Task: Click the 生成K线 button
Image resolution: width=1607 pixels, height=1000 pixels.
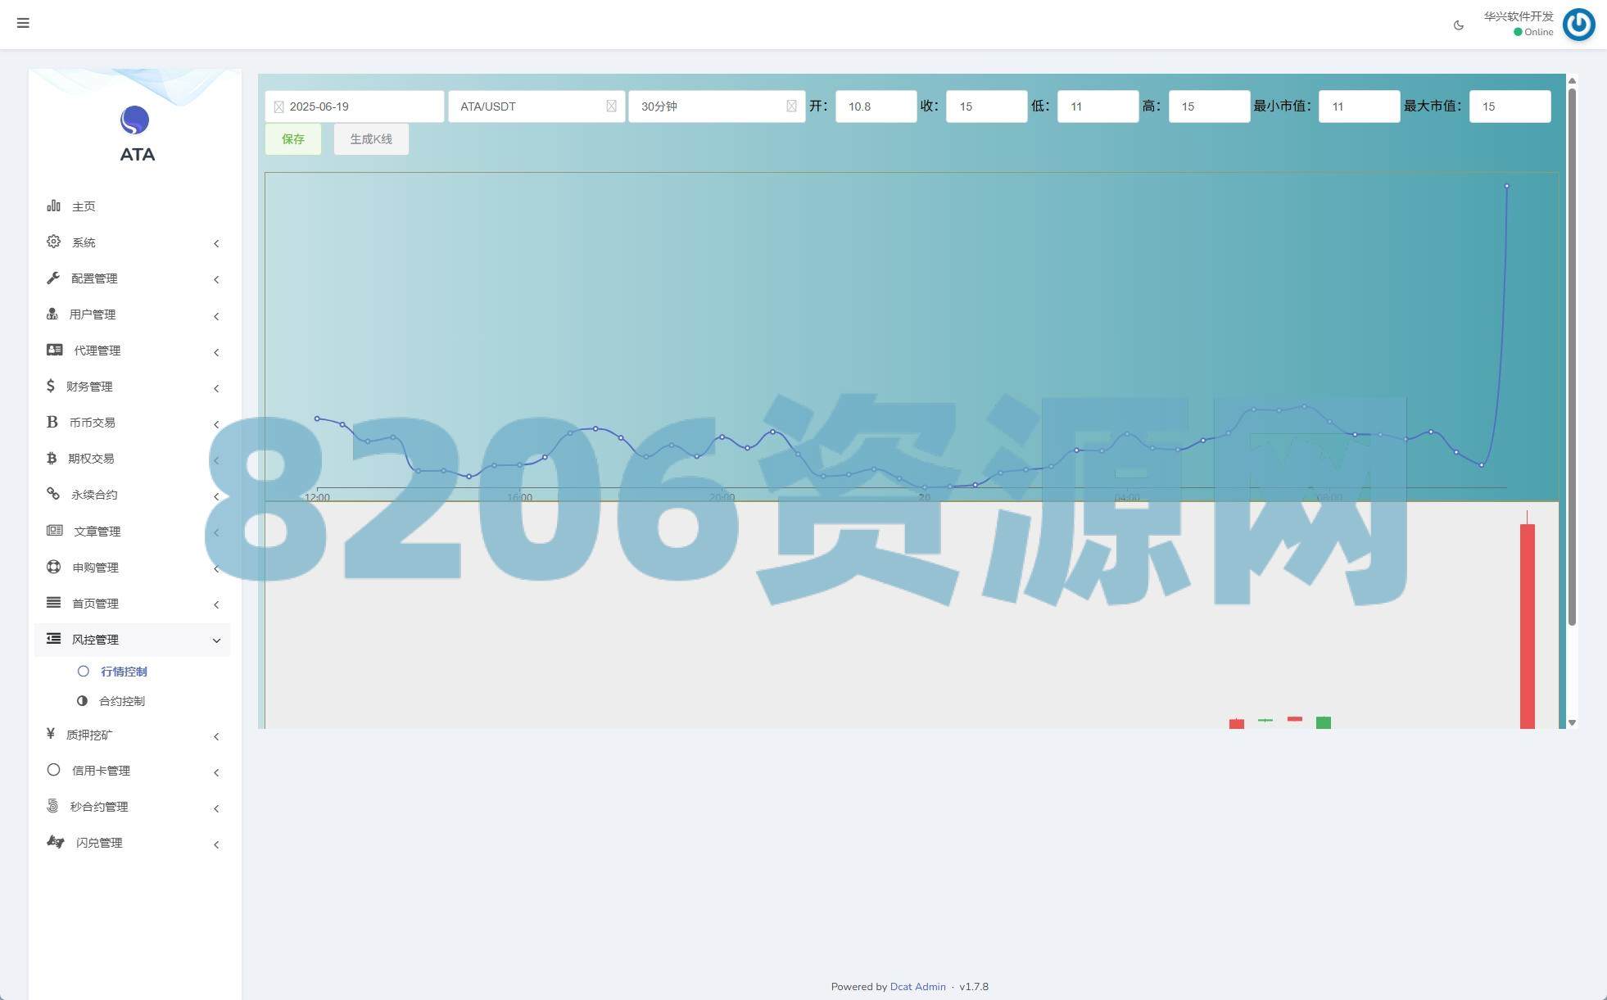Action: point(371,139)
